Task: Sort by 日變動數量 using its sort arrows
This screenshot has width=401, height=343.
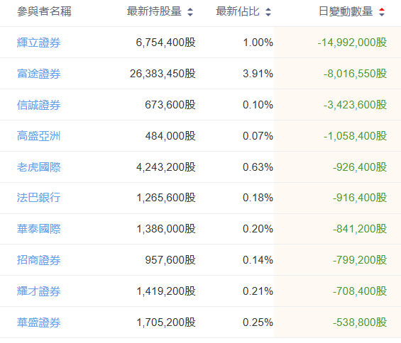Action: [382, 12]
